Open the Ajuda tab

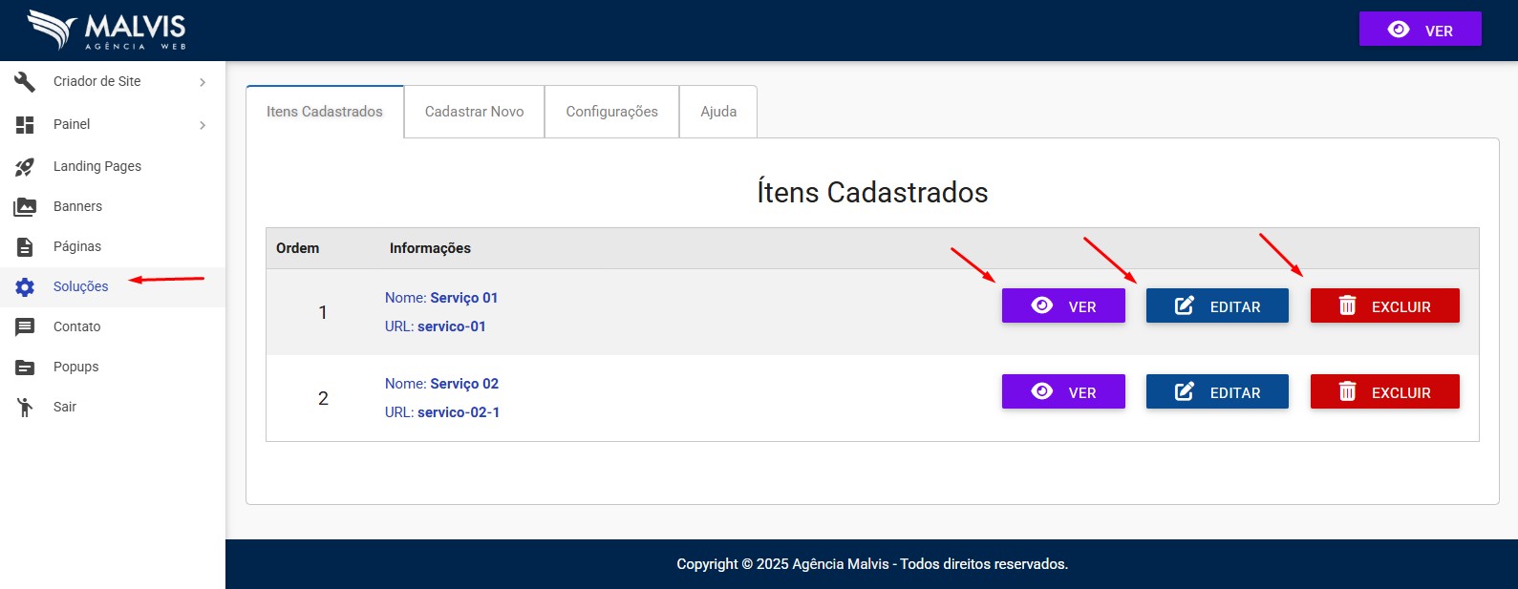pos(718,112)
